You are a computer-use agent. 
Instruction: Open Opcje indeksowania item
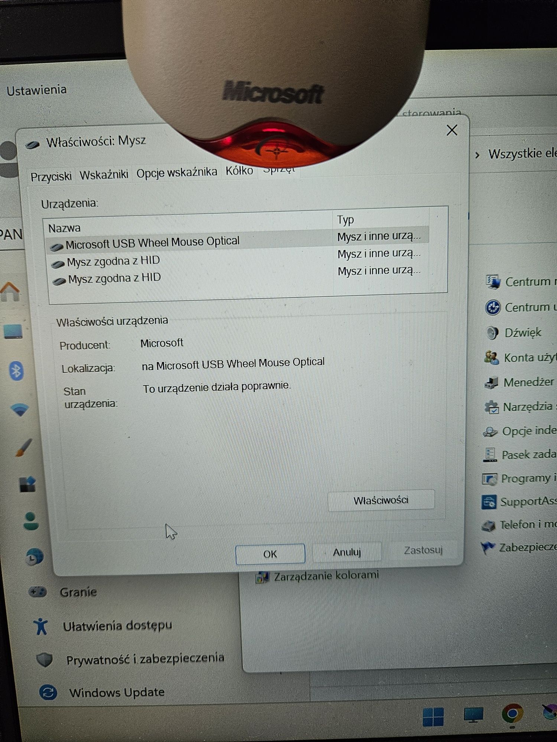529,431
